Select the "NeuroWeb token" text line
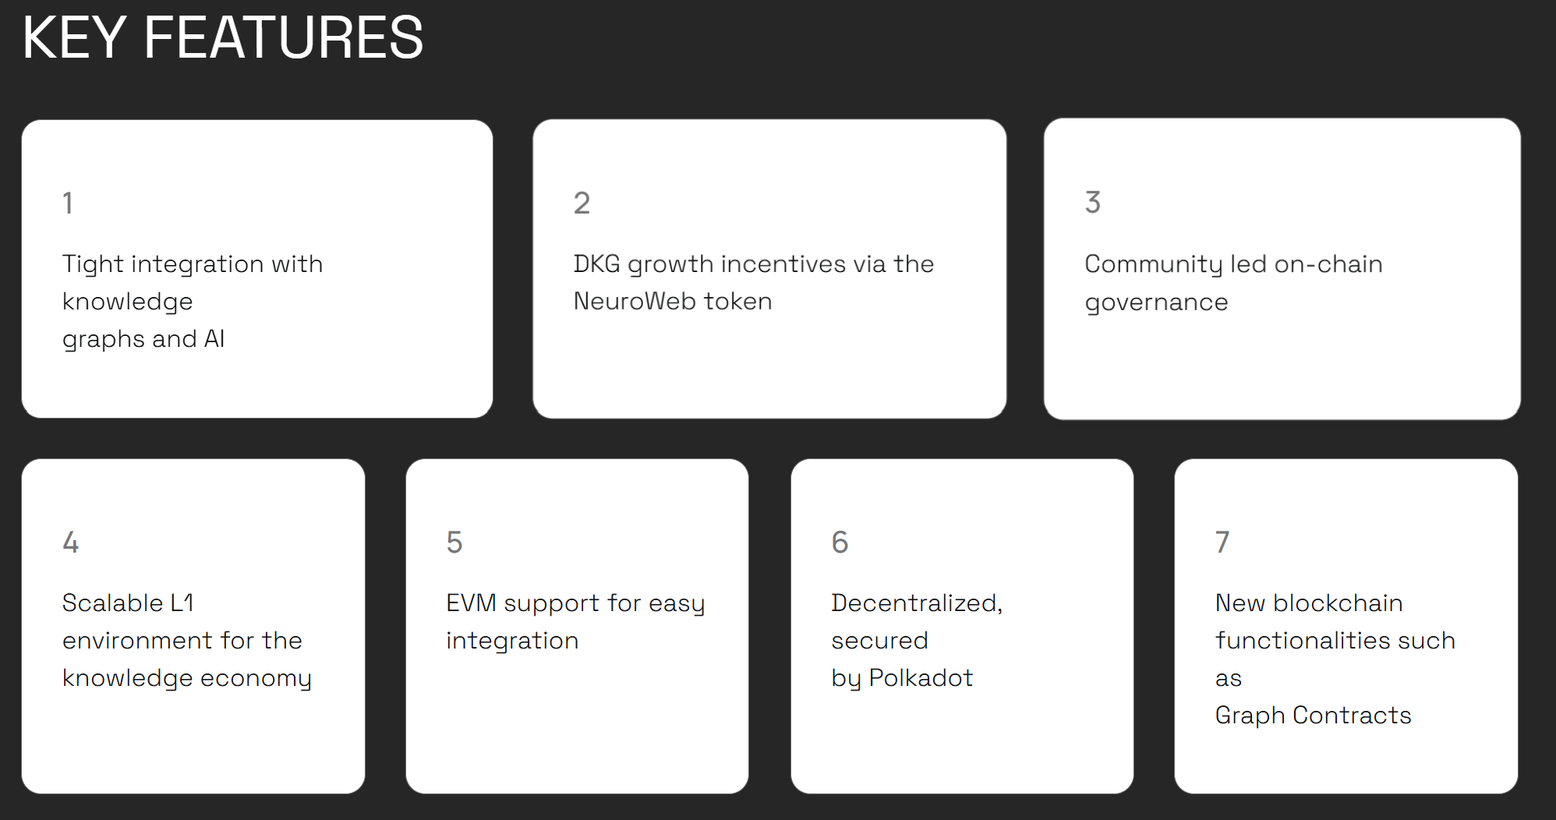1556x820 pixels. 673,302
